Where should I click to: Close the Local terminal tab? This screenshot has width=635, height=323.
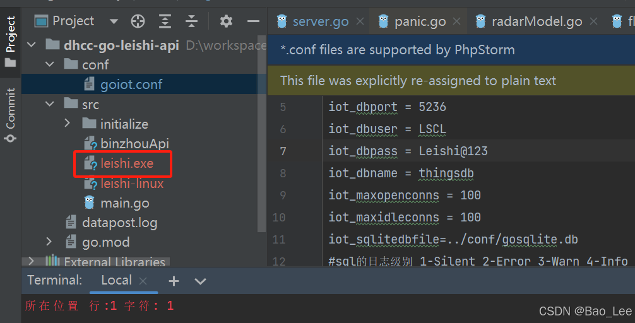[x=143, y=281]
